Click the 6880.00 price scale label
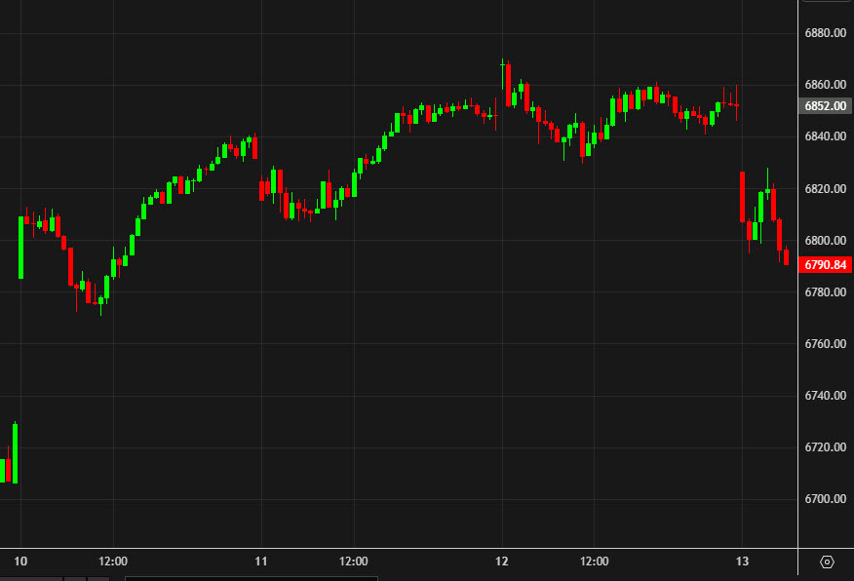The width and height of the screenshot is (854, 581). click(824, 32)
